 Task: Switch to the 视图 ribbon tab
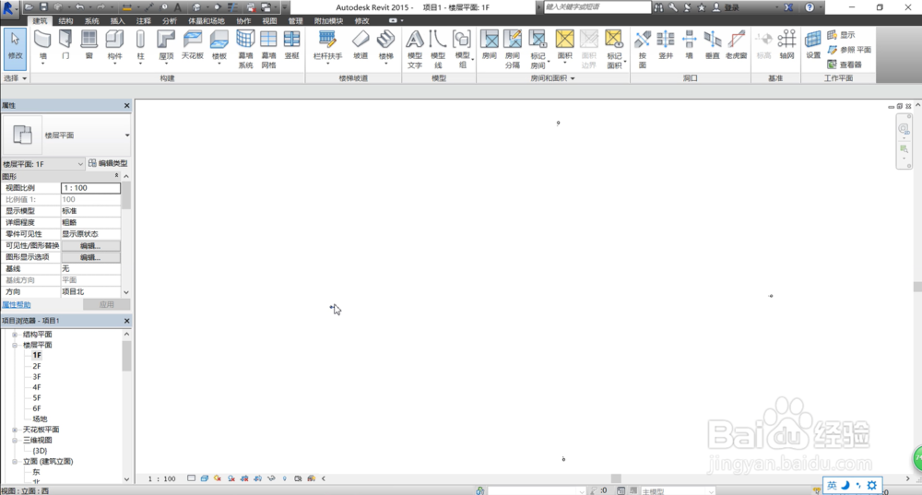click(269, 20)
